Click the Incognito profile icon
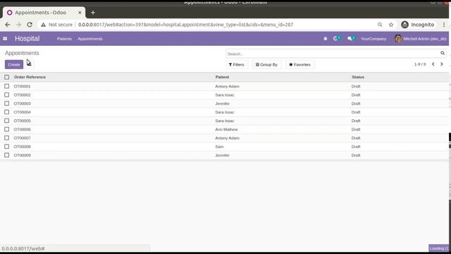 [404, 25]
